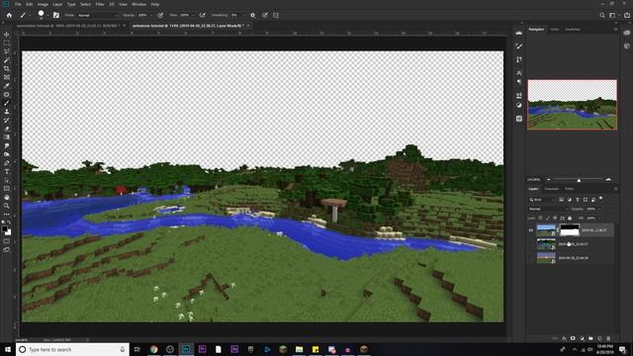Open the Brush Preset picker arrow
The image size is (633, 356).
(x=47, y=16)
